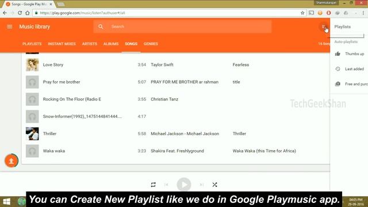The width and height of the screenshot is (368, 207).
Task: Click the Search input field
Action: coord(182,26)
